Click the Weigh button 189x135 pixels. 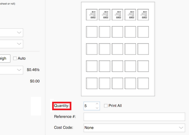point(5,58)
